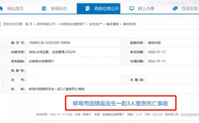The image size is (199, 123).
Task: Click the 索引号 label
Action: pos(18,43)
